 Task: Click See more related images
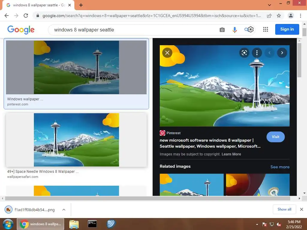pyautogui.click(x=280, y=167)
